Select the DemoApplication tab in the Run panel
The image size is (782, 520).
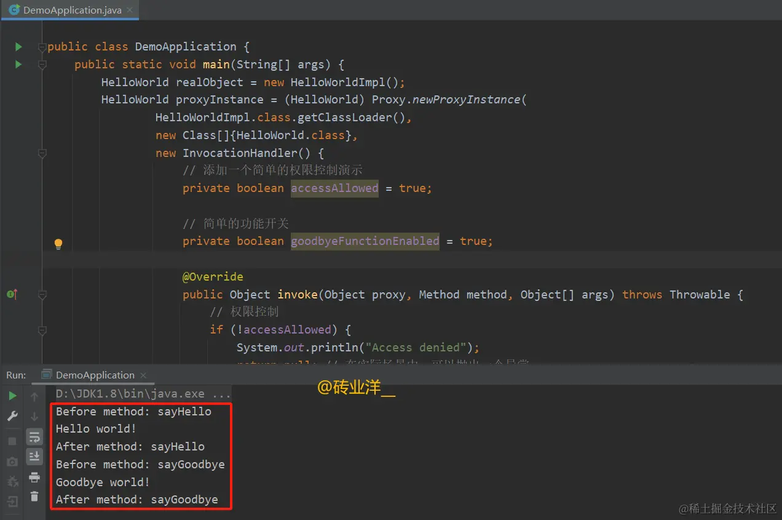tap(95, 375)
